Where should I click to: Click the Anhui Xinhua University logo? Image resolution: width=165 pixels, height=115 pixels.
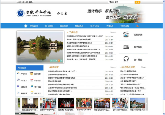[x=21, y=13]
